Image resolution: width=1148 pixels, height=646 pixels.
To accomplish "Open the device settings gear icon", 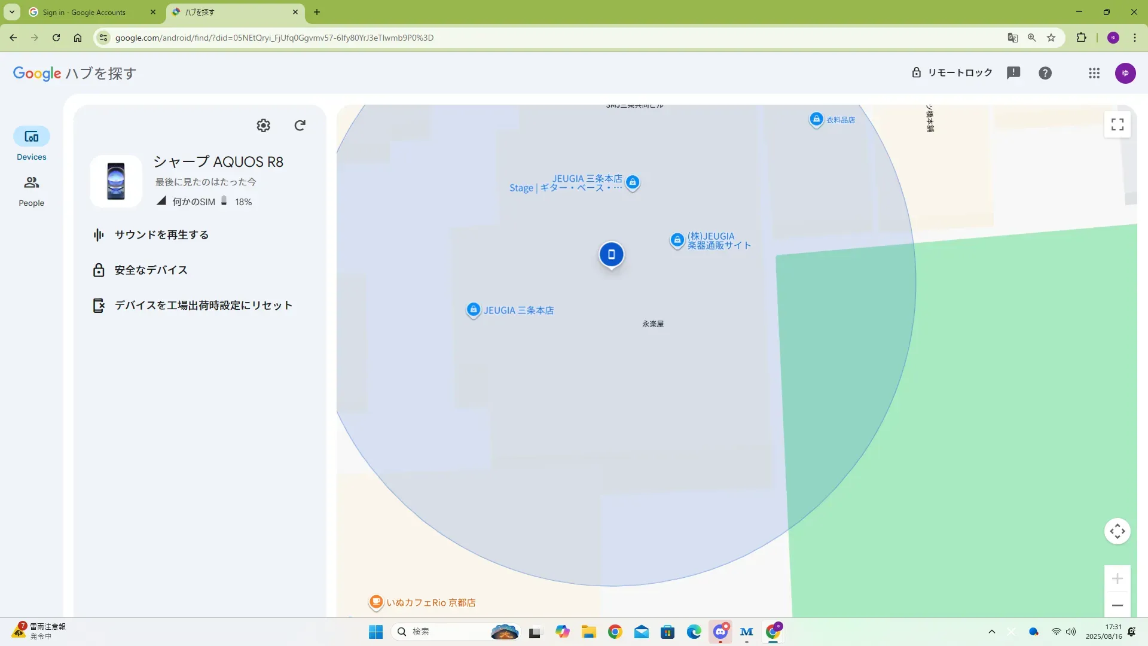I will [263, 126].
